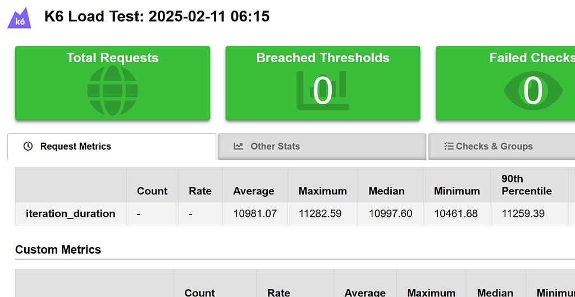Click the line chart icon on Other Stats tab
Image resolution: width=575 pixels, height=297 pixels.
(x=238, y=146)
